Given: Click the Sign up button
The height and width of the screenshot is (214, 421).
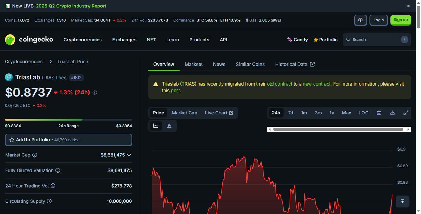Looking at the screenshot, I should (x=401, y=20).
